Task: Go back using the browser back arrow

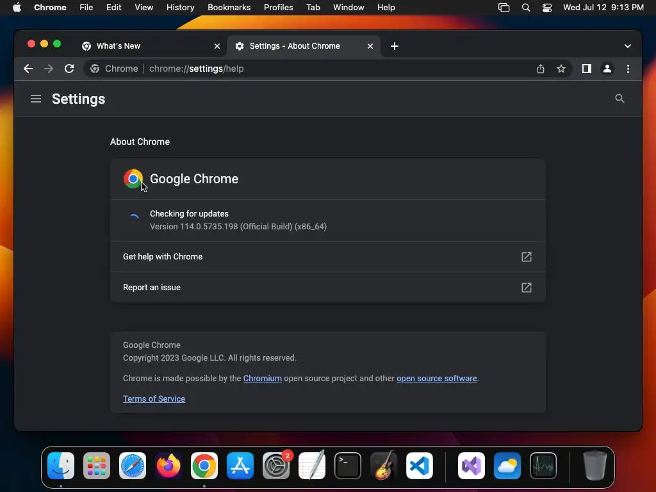Action: point(28,69)
